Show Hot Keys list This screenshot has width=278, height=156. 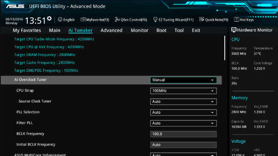point(247,20)
